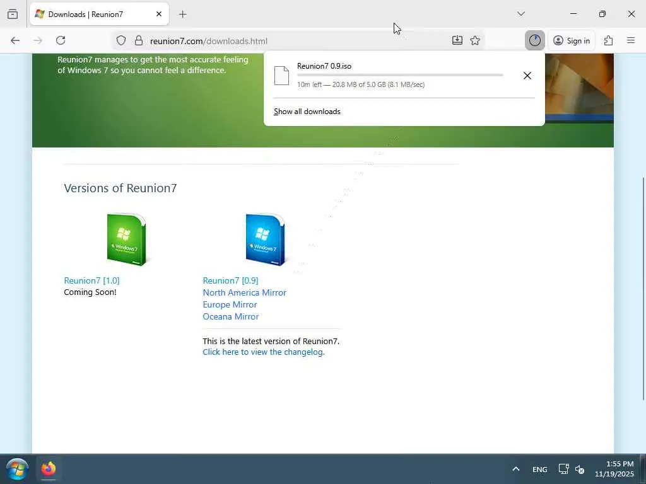646x484 pixels.
Task: Click the Reunion7 0.9.iso file icon
Action: pos(281,76)
